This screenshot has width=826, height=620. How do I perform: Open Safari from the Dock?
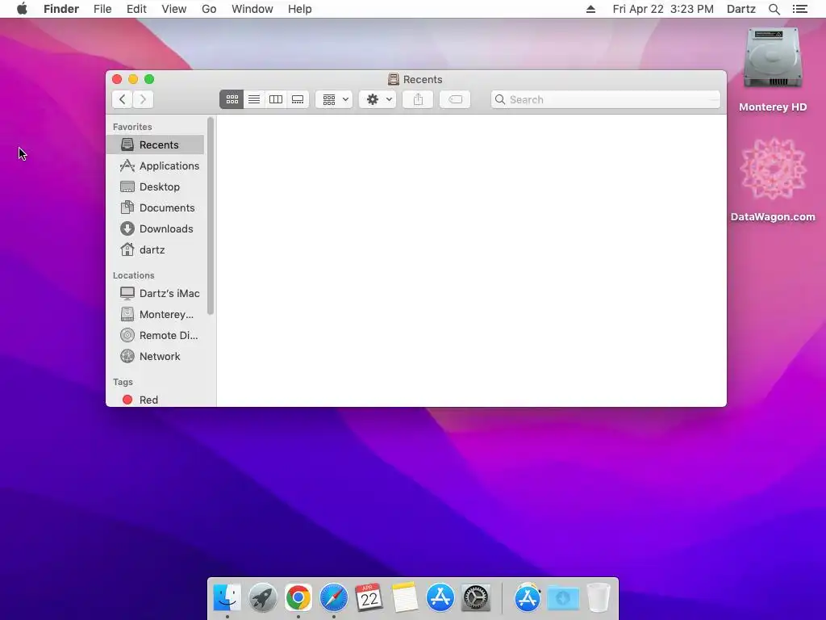point(333,598)
